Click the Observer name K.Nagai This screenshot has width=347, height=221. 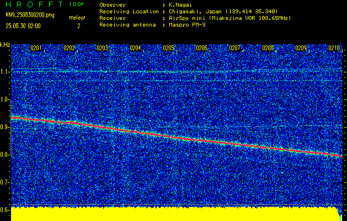(180, 4)
